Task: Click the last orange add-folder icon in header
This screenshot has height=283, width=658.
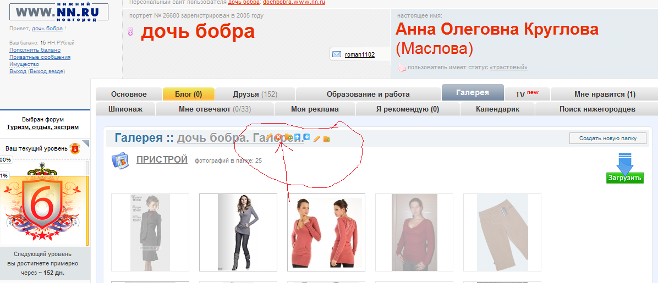Action: click(326, 139)
